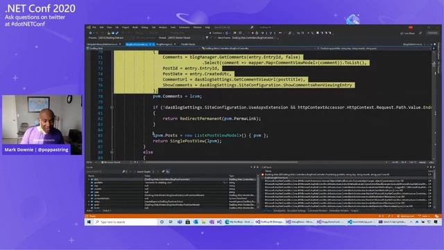Expand the pvm variable in Locals
The image size is (444, 250).
point(89,205)
